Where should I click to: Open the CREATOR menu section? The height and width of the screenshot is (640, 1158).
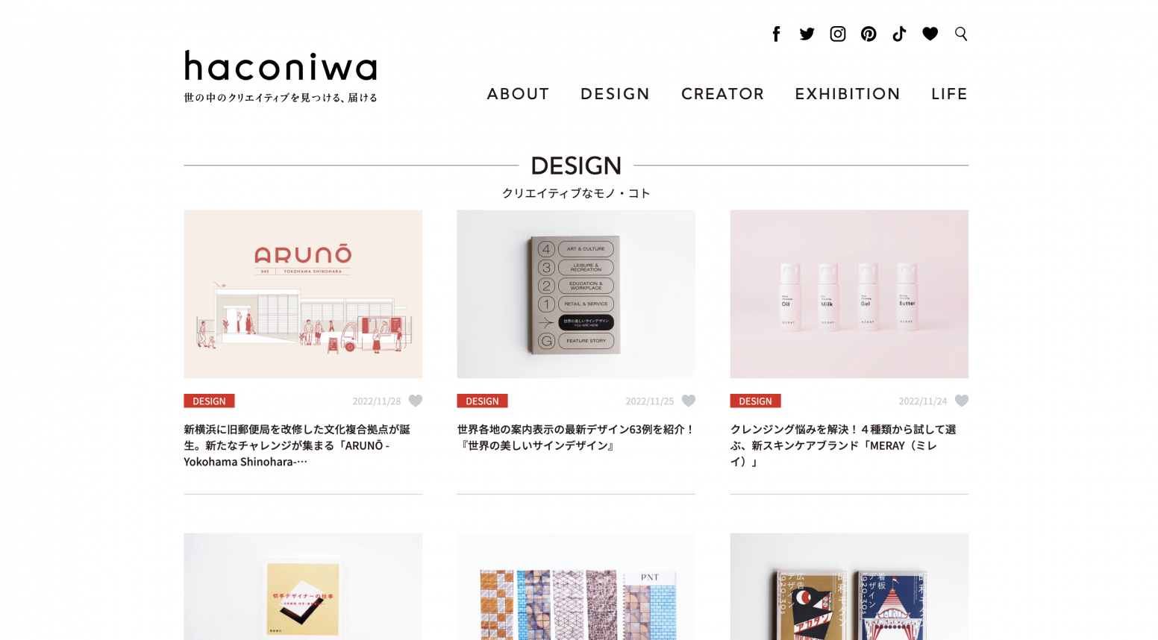click(722, 94)
